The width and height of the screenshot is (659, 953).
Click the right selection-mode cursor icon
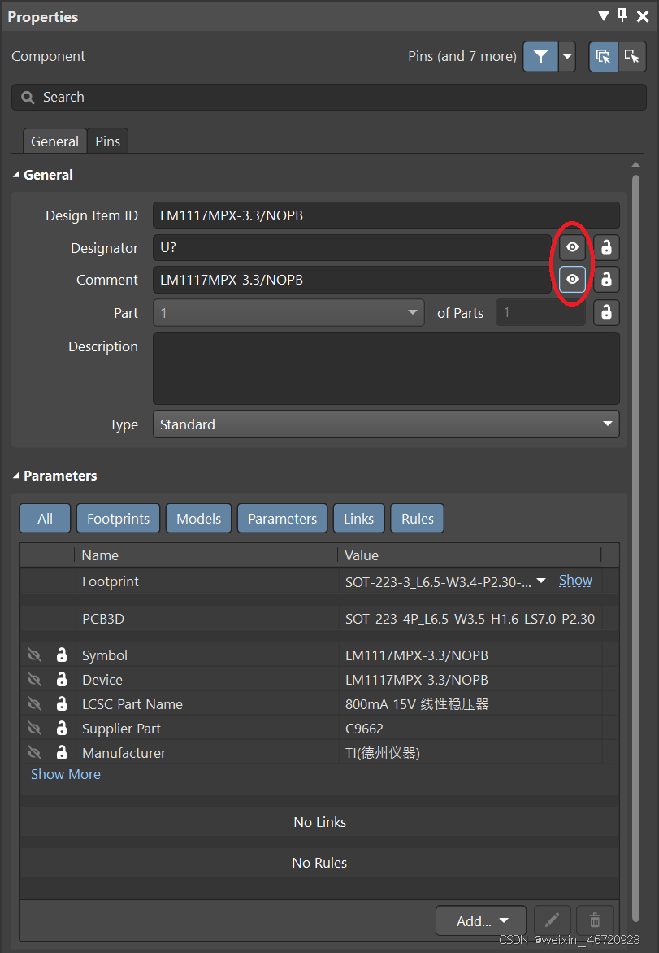point(631,57)
